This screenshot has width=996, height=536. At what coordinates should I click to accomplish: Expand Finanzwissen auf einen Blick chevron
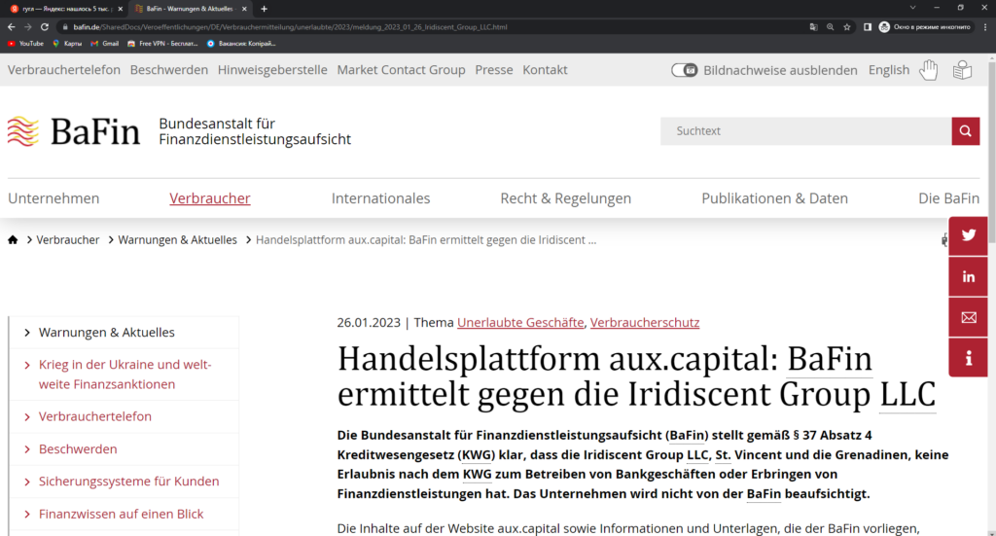26,514
